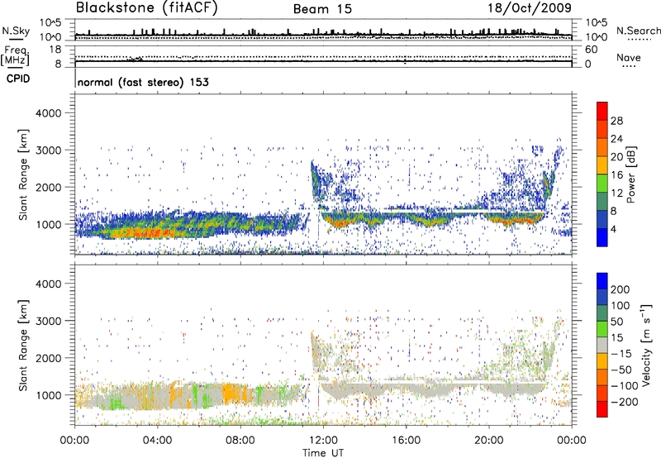
Task: Click the 'N.Sky' label
Action: pyautogui.click(x=16, y=31)
